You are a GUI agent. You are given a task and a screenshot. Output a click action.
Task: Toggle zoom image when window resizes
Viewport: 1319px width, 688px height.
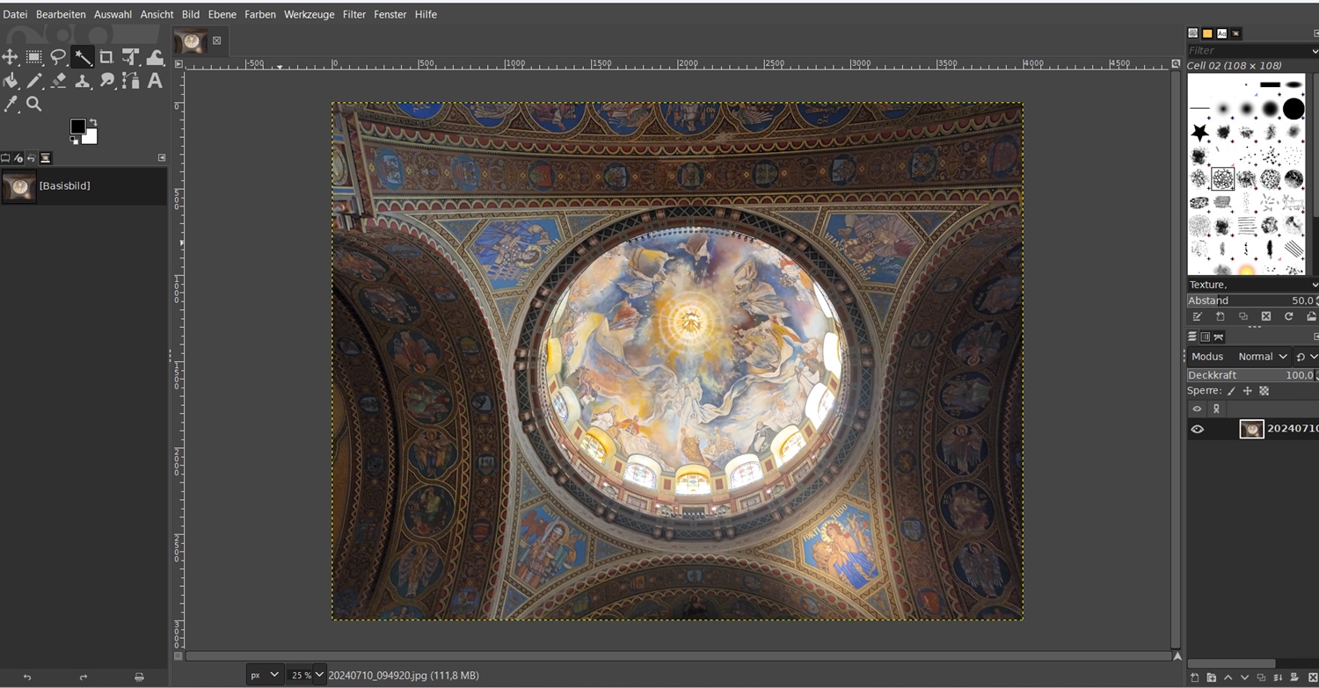coord(1177,64)
